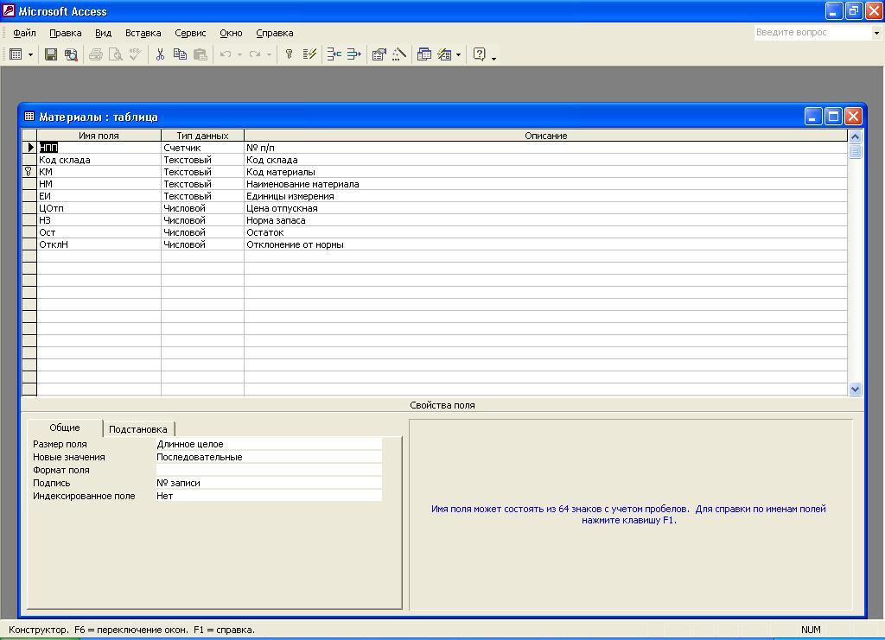Click the table scrollbar down arrow
Image resolution: width=885 pixels, height=640 pixels.
pyautogui.click(x=855, y=389)
